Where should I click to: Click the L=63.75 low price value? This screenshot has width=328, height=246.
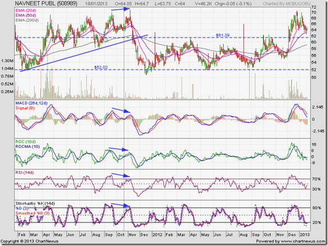click(162, 4)
